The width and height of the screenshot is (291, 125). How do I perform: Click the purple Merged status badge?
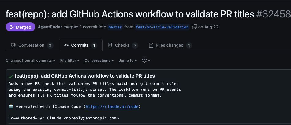tap(20, 27)
